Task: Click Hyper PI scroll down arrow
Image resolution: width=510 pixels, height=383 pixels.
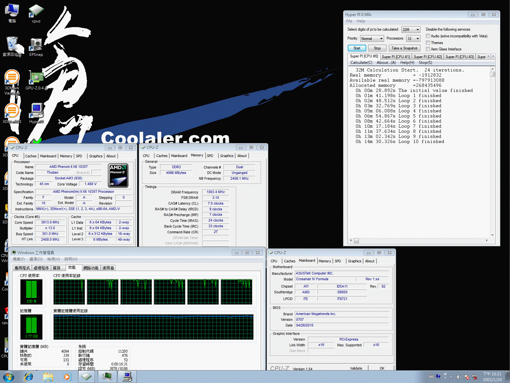Action: tap(492, 235)
